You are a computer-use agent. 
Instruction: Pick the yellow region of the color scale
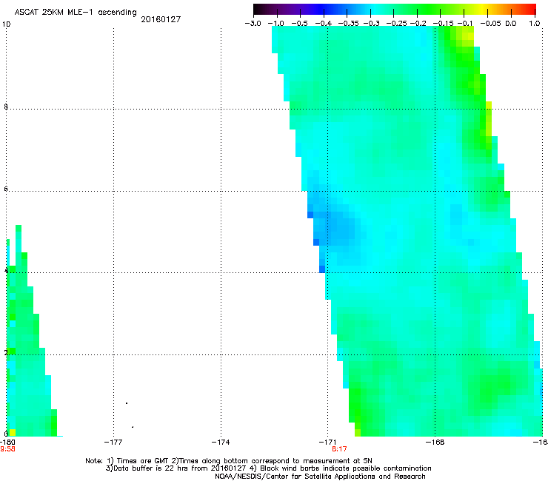click(484, 9)
